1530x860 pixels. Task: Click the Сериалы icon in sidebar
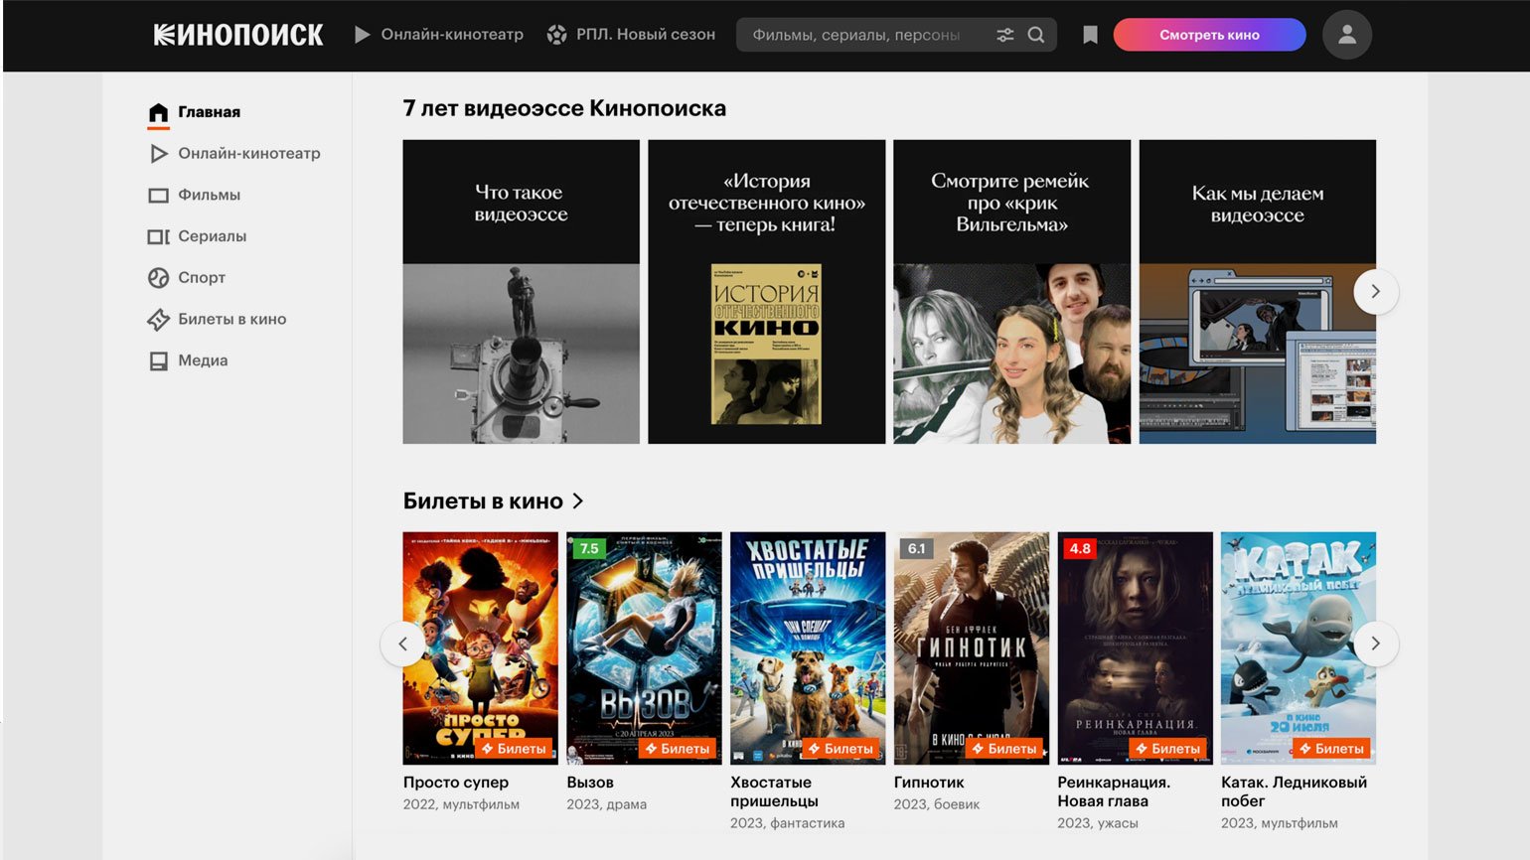158,236
